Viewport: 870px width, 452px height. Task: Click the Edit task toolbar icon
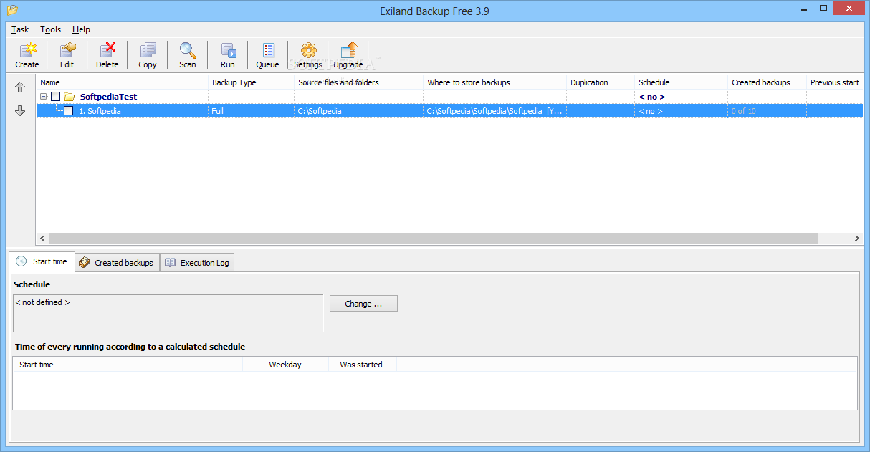click(x=67, y=55)
